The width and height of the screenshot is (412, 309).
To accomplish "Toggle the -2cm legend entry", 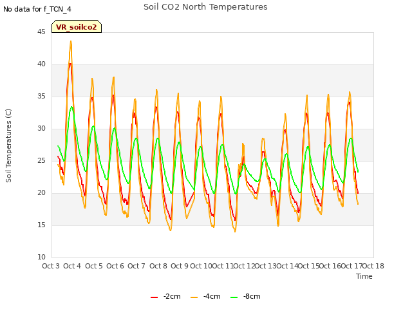I will [x=165, y=296].
